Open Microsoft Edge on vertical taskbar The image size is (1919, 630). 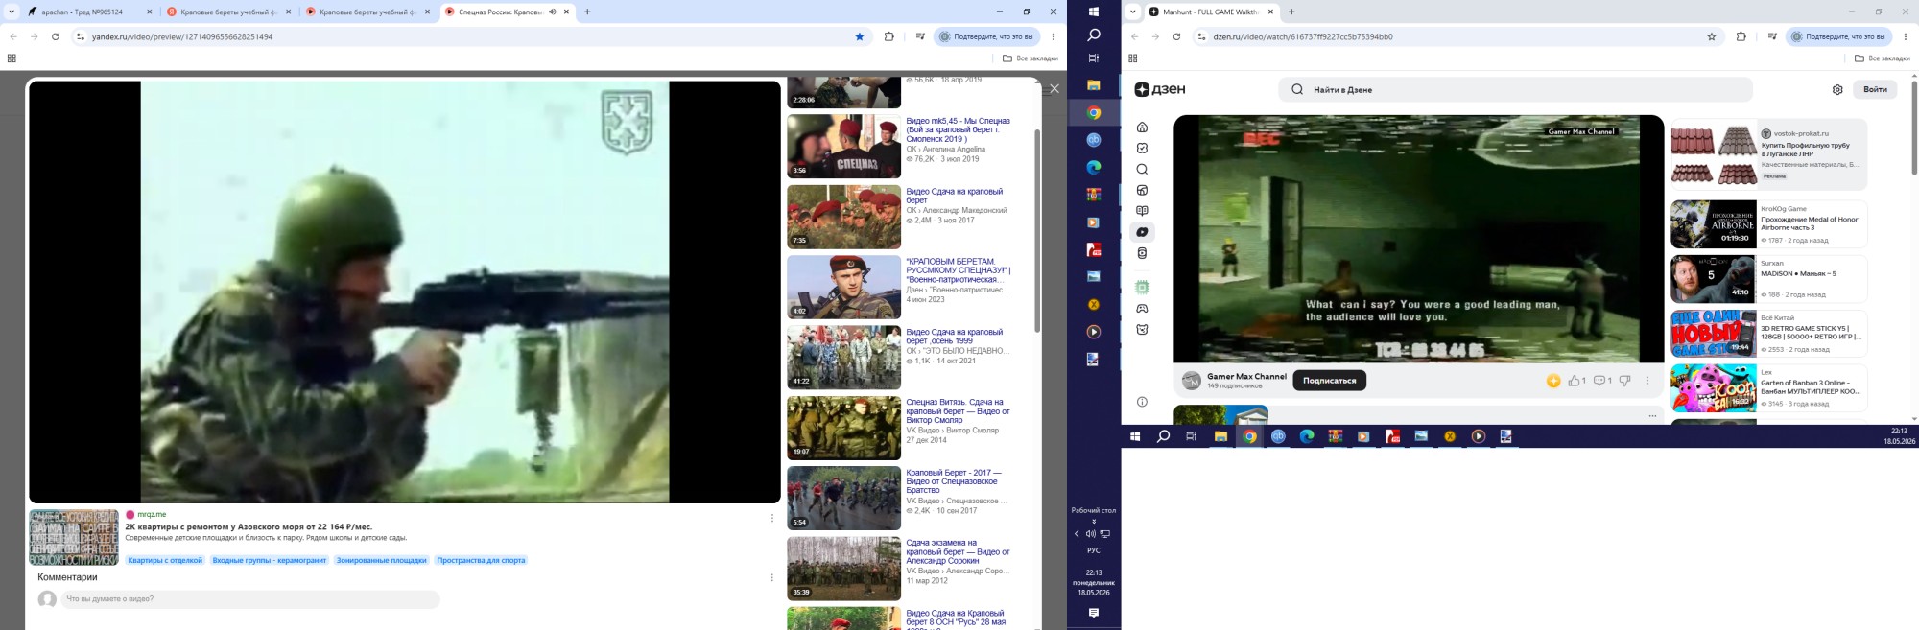(x=1093, y=167)
